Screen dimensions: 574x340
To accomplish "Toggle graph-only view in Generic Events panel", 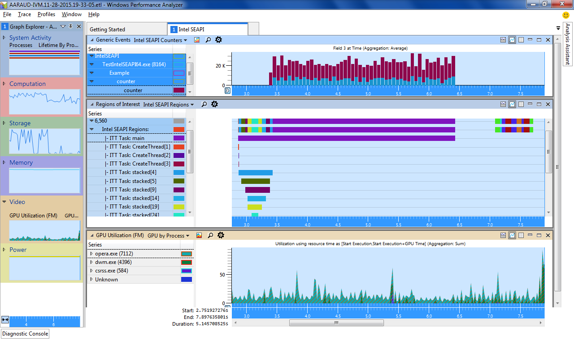I will pos(512,40).
